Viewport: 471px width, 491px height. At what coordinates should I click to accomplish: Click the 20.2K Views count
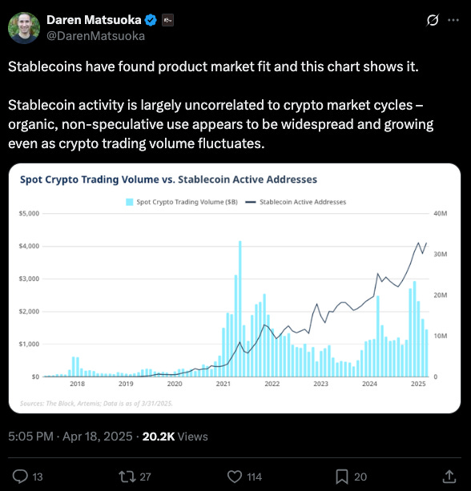175,437
